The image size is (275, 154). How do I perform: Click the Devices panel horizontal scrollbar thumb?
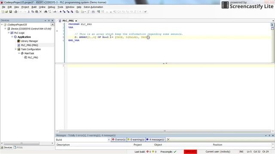pos(21,143)
